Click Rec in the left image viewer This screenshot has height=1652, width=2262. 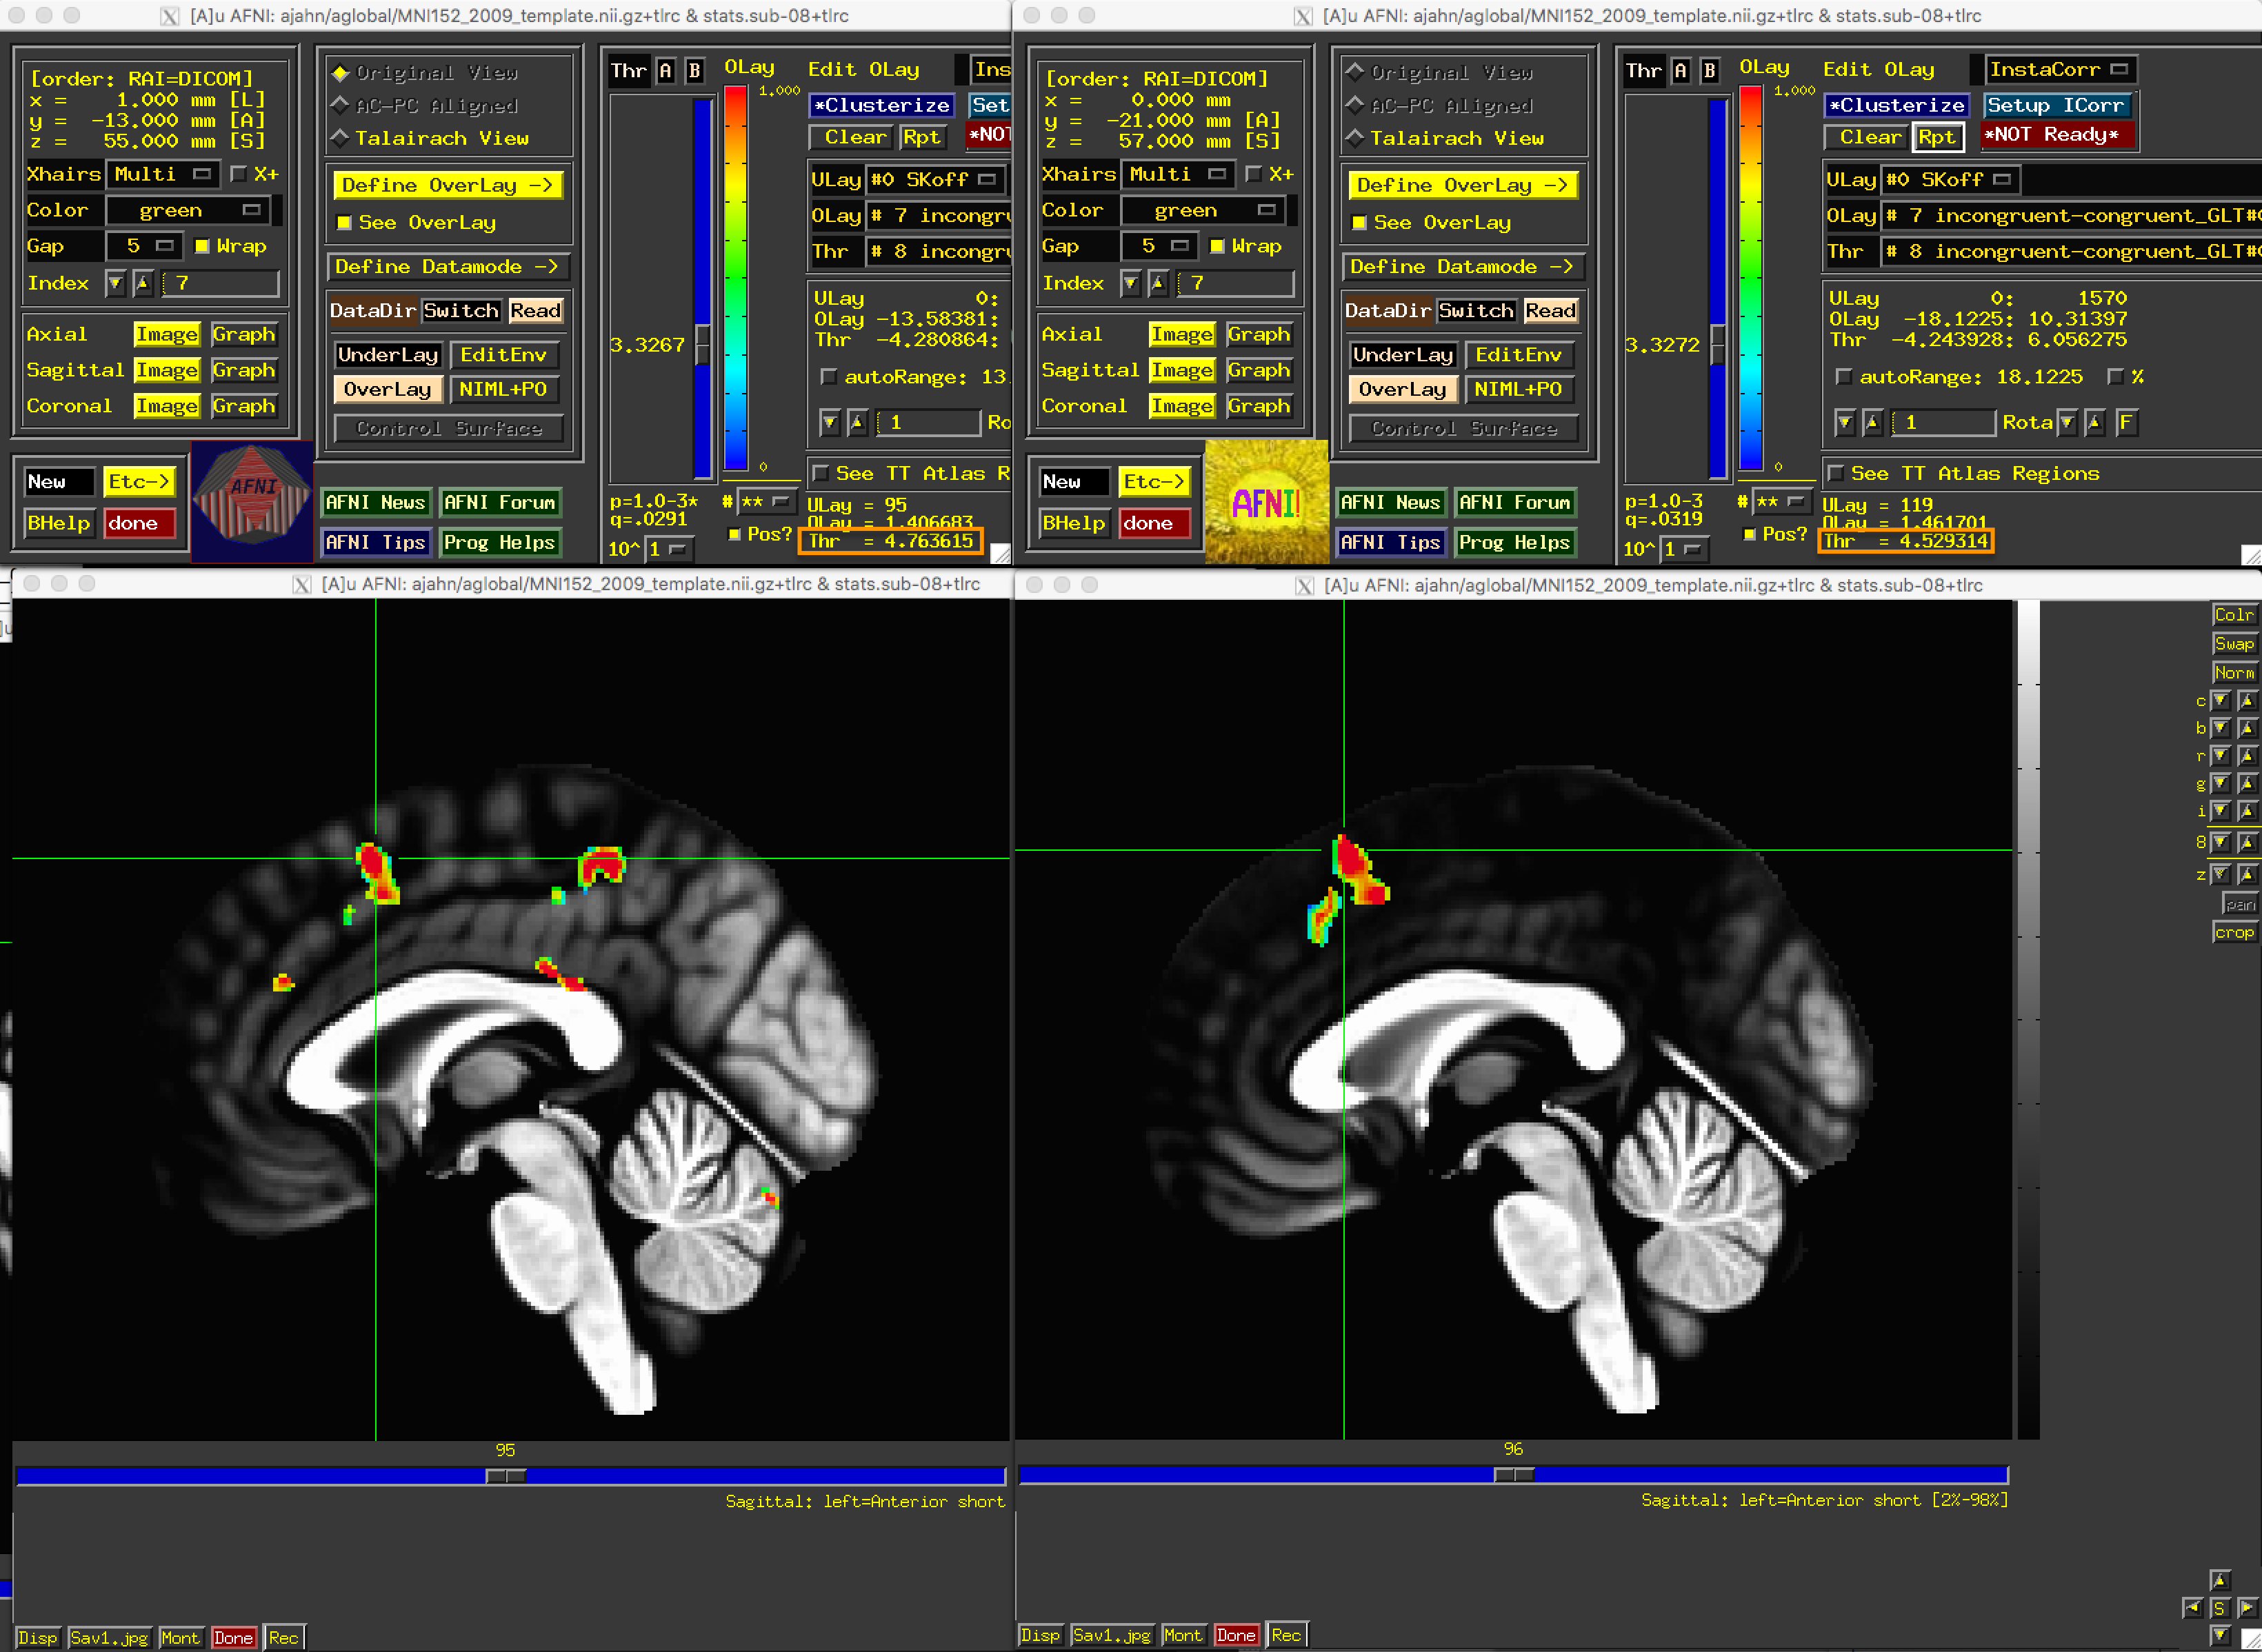coord(284,1638)
